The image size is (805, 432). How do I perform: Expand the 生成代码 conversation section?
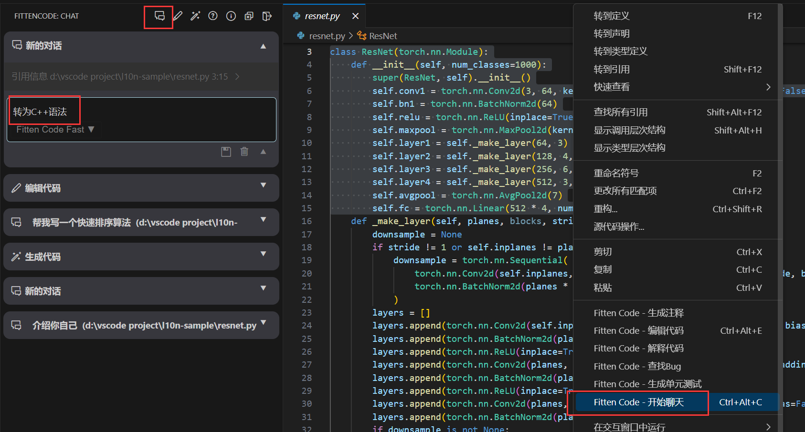263,254
